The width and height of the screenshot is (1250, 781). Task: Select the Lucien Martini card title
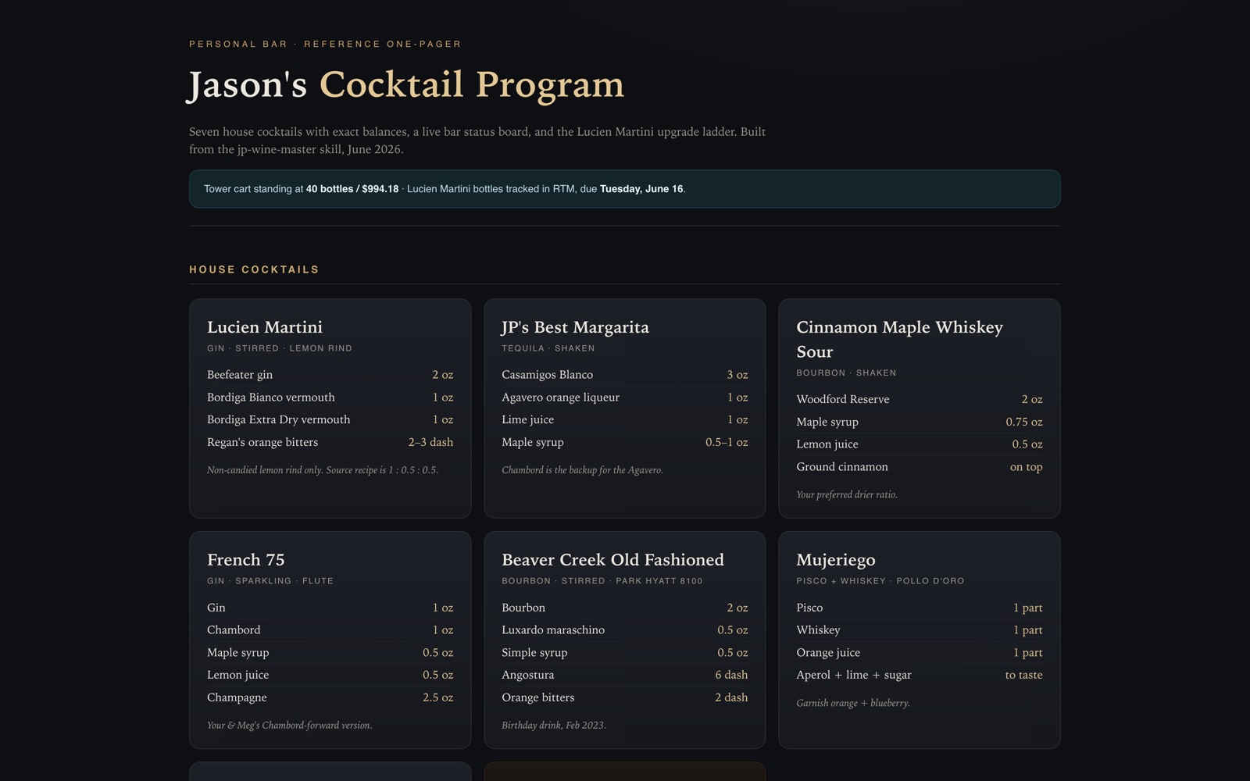265,327
